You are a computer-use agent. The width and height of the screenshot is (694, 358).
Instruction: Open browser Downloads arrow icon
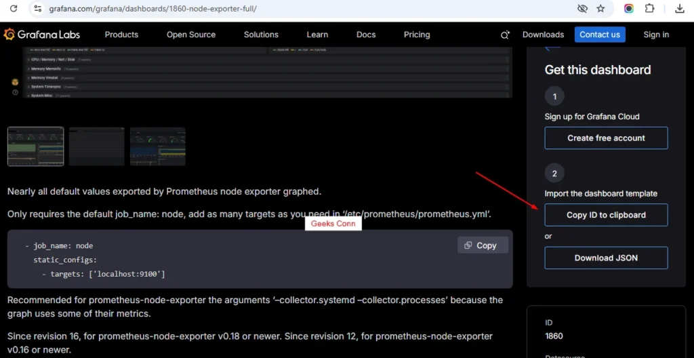(680, 8)
